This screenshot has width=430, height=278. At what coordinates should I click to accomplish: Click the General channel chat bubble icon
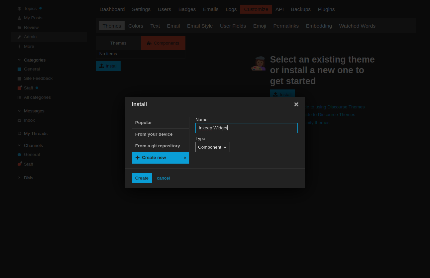[19, 155]
